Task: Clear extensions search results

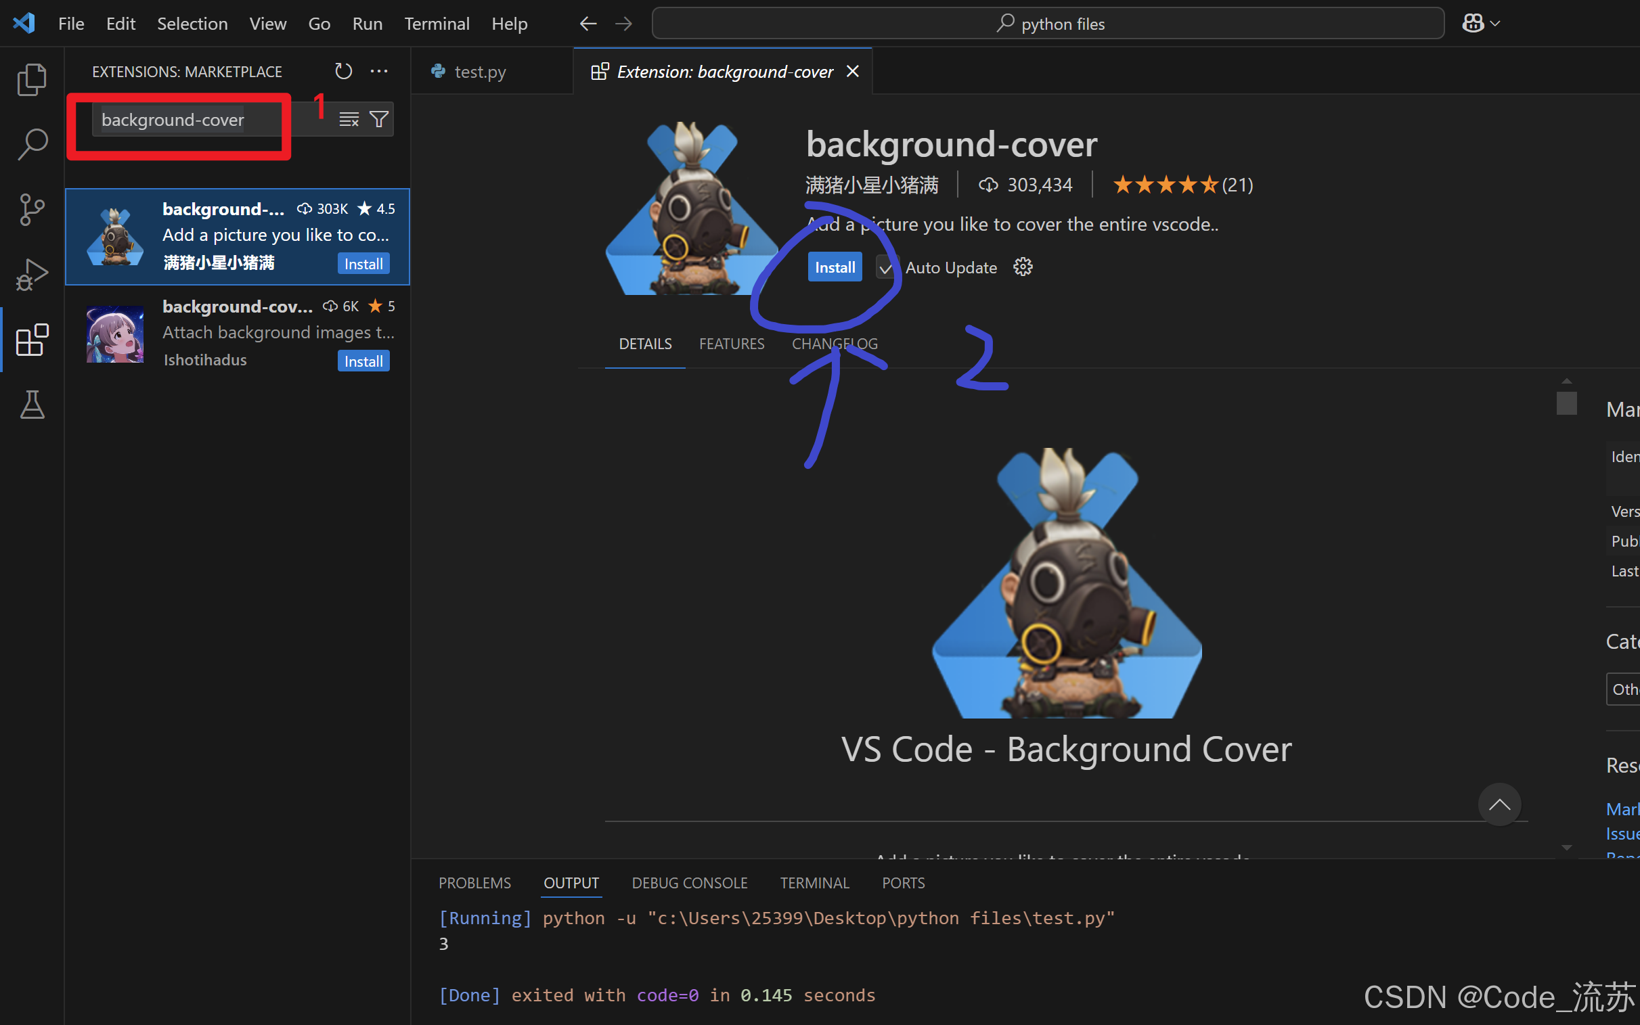Action: click(x=349, y=119)
